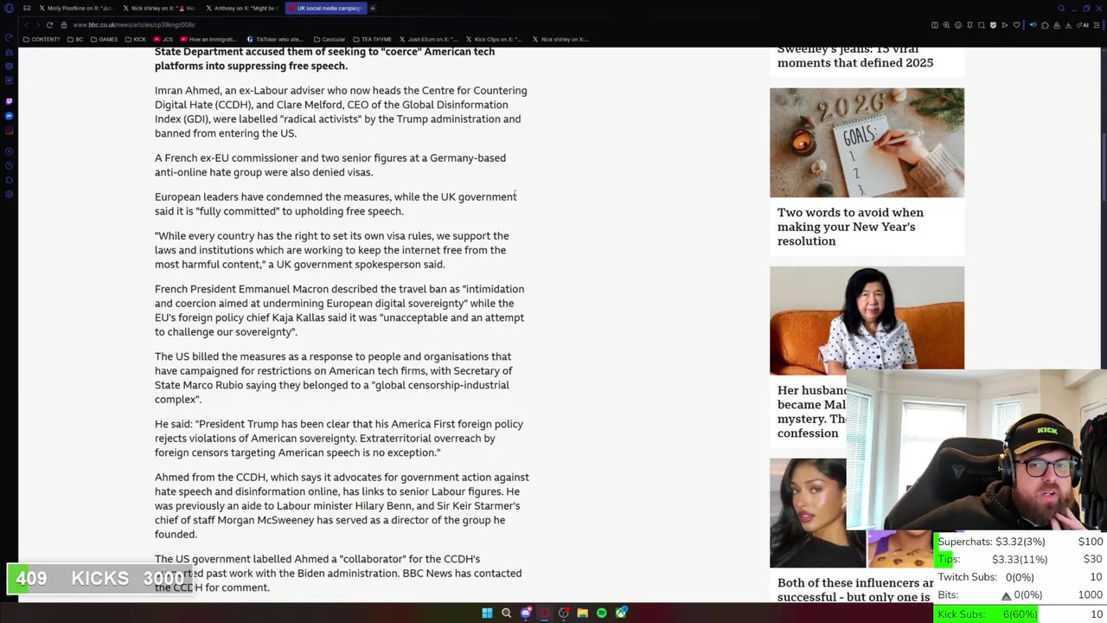
Task: Expand the Caviculur bookmarks folder
Action: 329,39
